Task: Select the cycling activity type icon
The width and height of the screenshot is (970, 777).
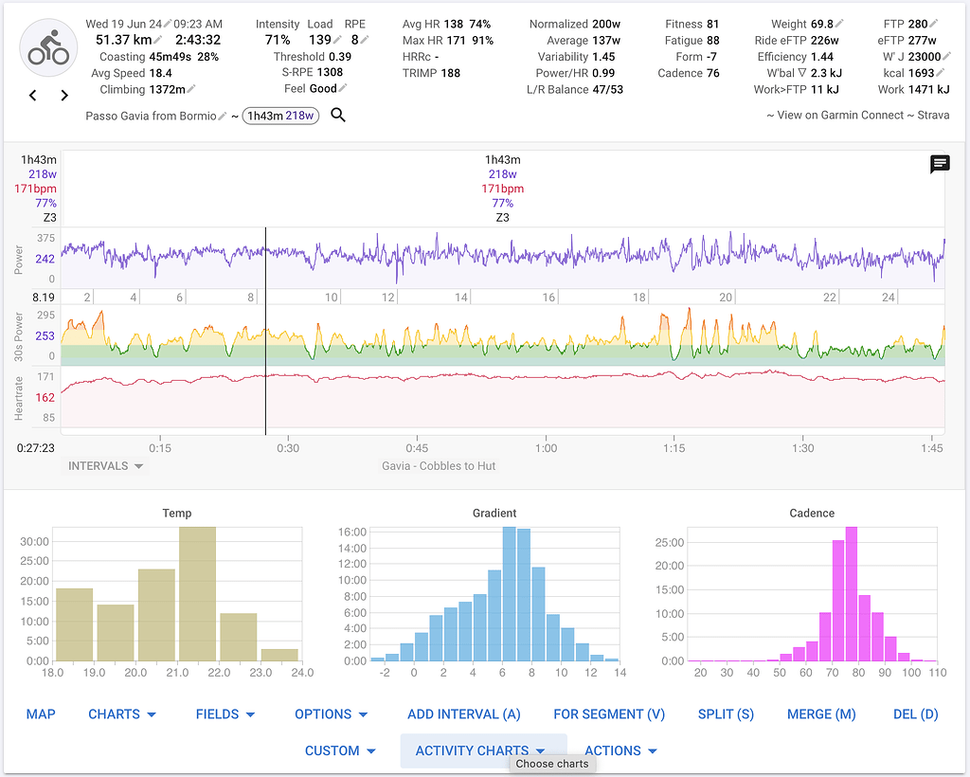Action: pyautogui.click(x=47, y=46)
